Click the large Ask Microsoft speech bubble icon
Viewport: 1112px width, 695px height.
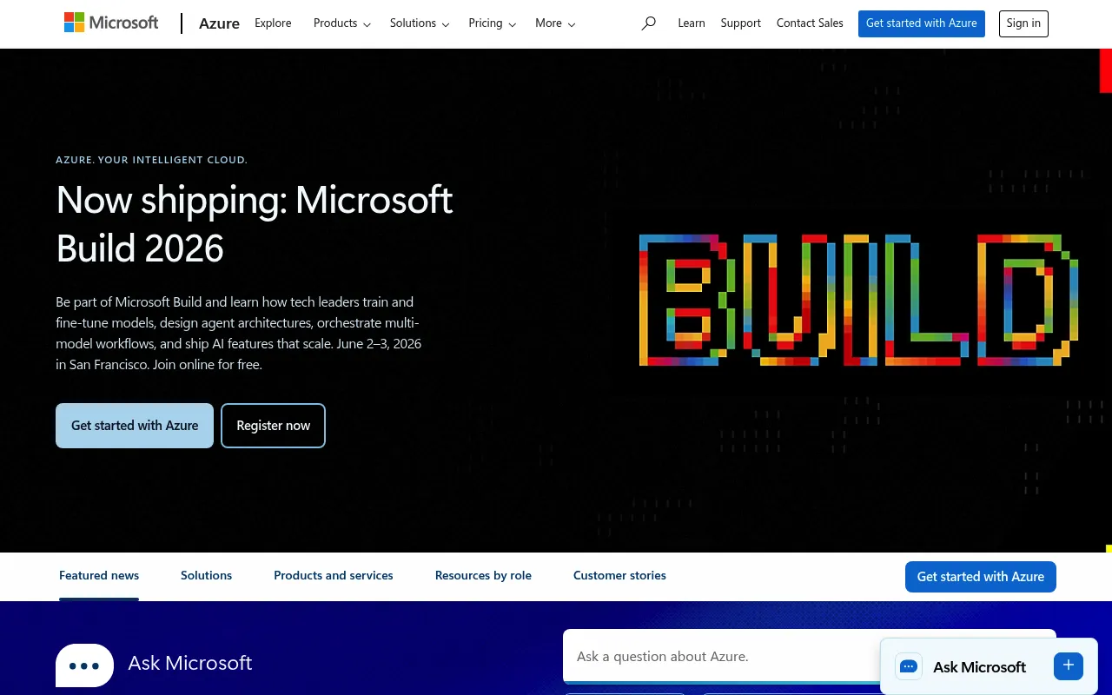(x=84, y=665)
